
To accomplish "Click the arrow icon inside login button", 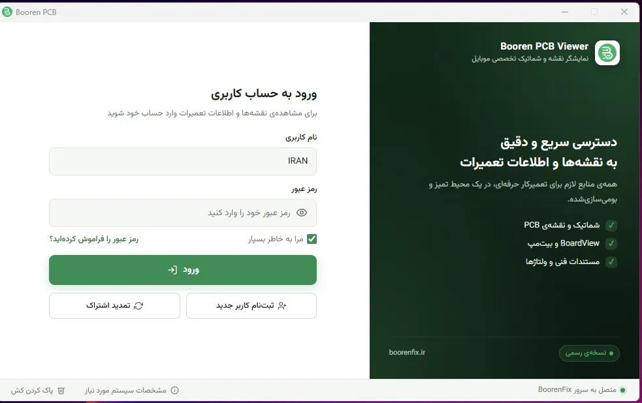I will pos(172,270).
